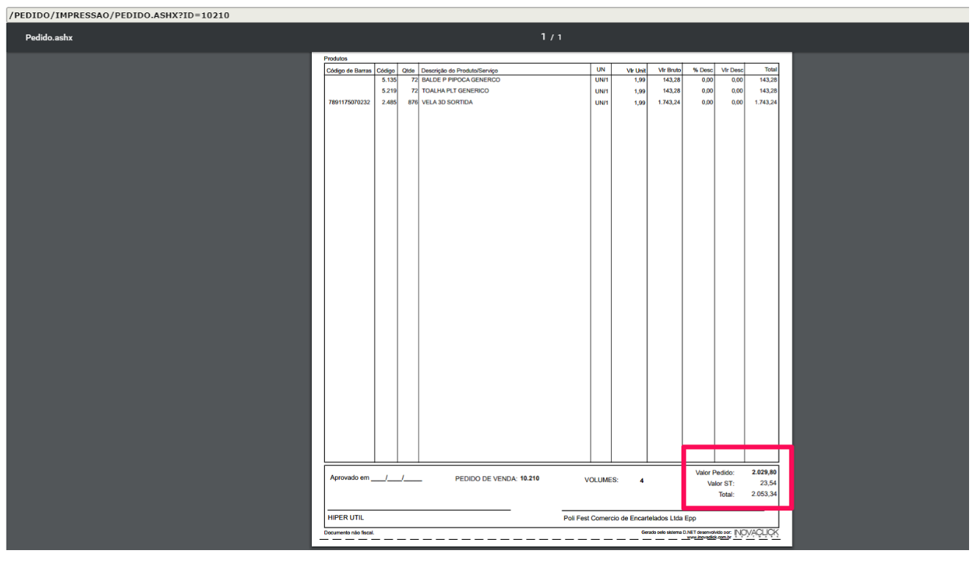This screenshot has width=972, height=567.
Task: Click the Código de Barras column header
Action: pos(349,70)
